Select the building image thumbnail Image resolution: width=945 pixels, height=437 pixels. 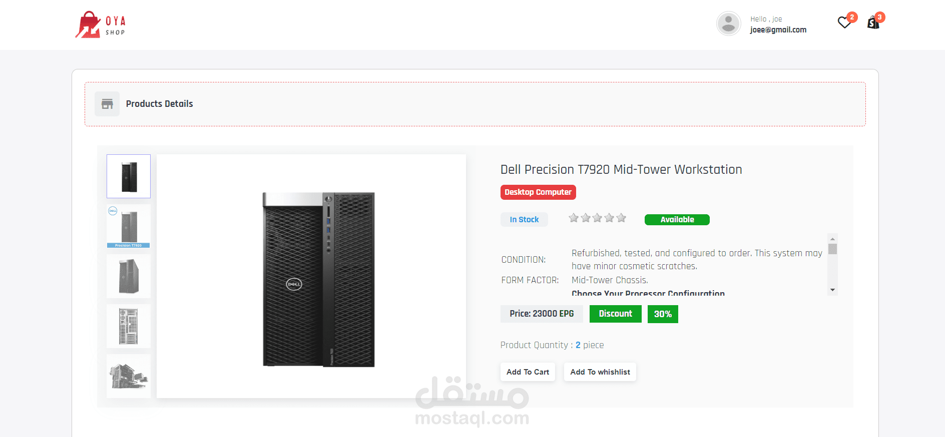(x=129, y=376)
